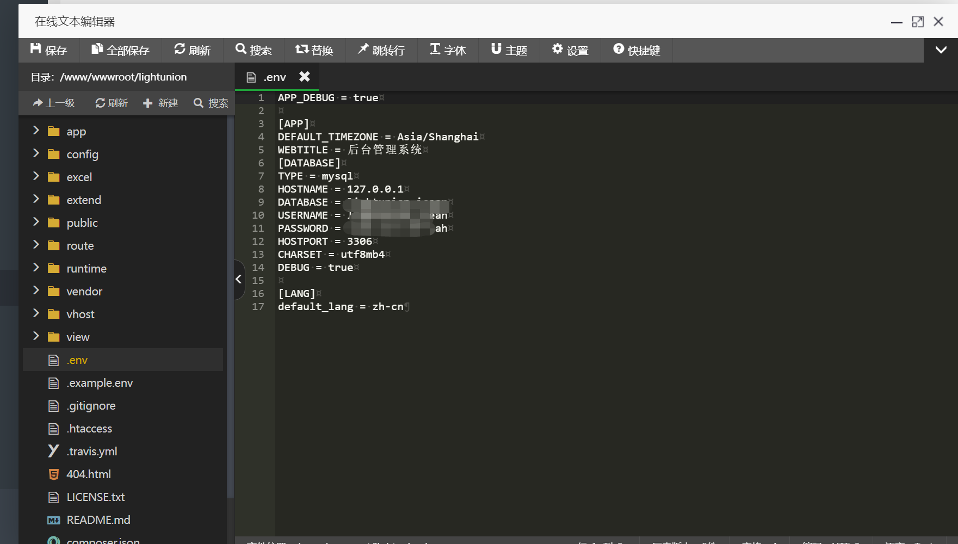This screenshot has height=544, width=958.
Task: Collapse the file sidebar with arrow handle
Action: pos(239,279)
